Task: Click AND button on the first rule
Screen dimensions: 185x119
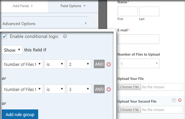Action: (99, 64)
